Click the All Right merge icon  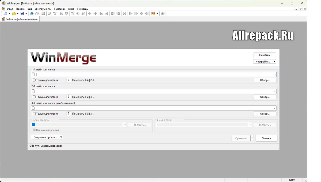(x=113, y=13)
